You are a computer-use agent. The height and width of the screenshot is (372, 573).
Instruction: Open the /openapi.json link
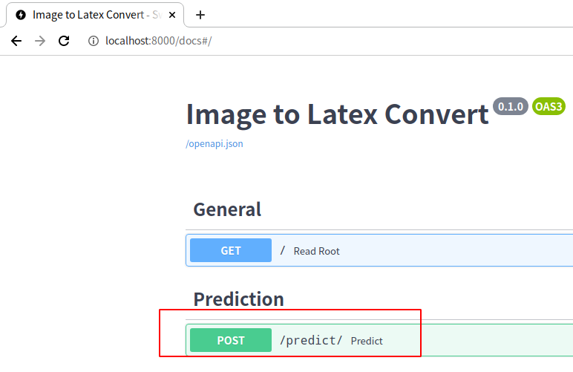click(215, 143)
